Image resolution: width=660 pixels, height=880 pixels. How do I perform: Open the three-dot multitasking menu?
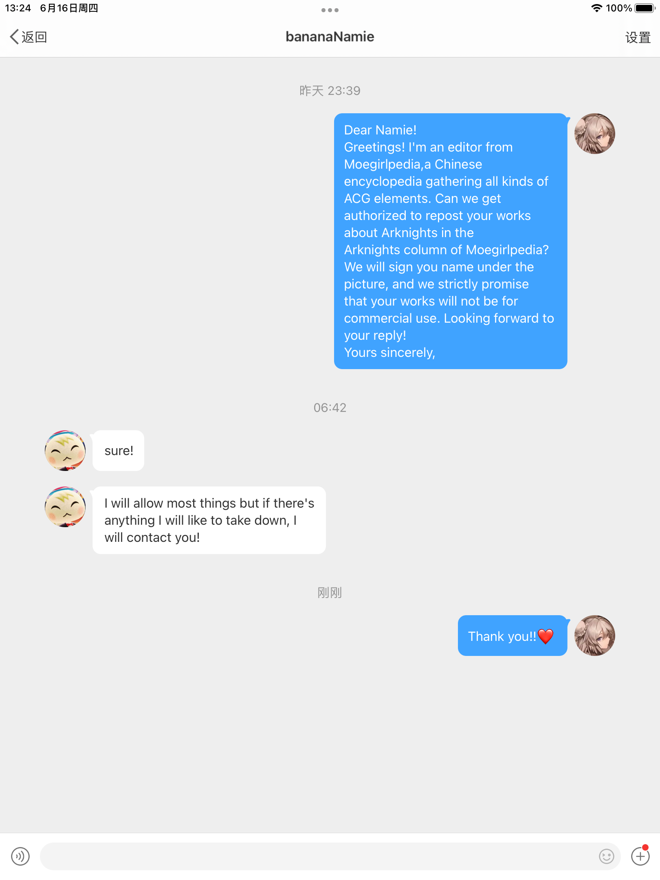(x=330, y=10)
